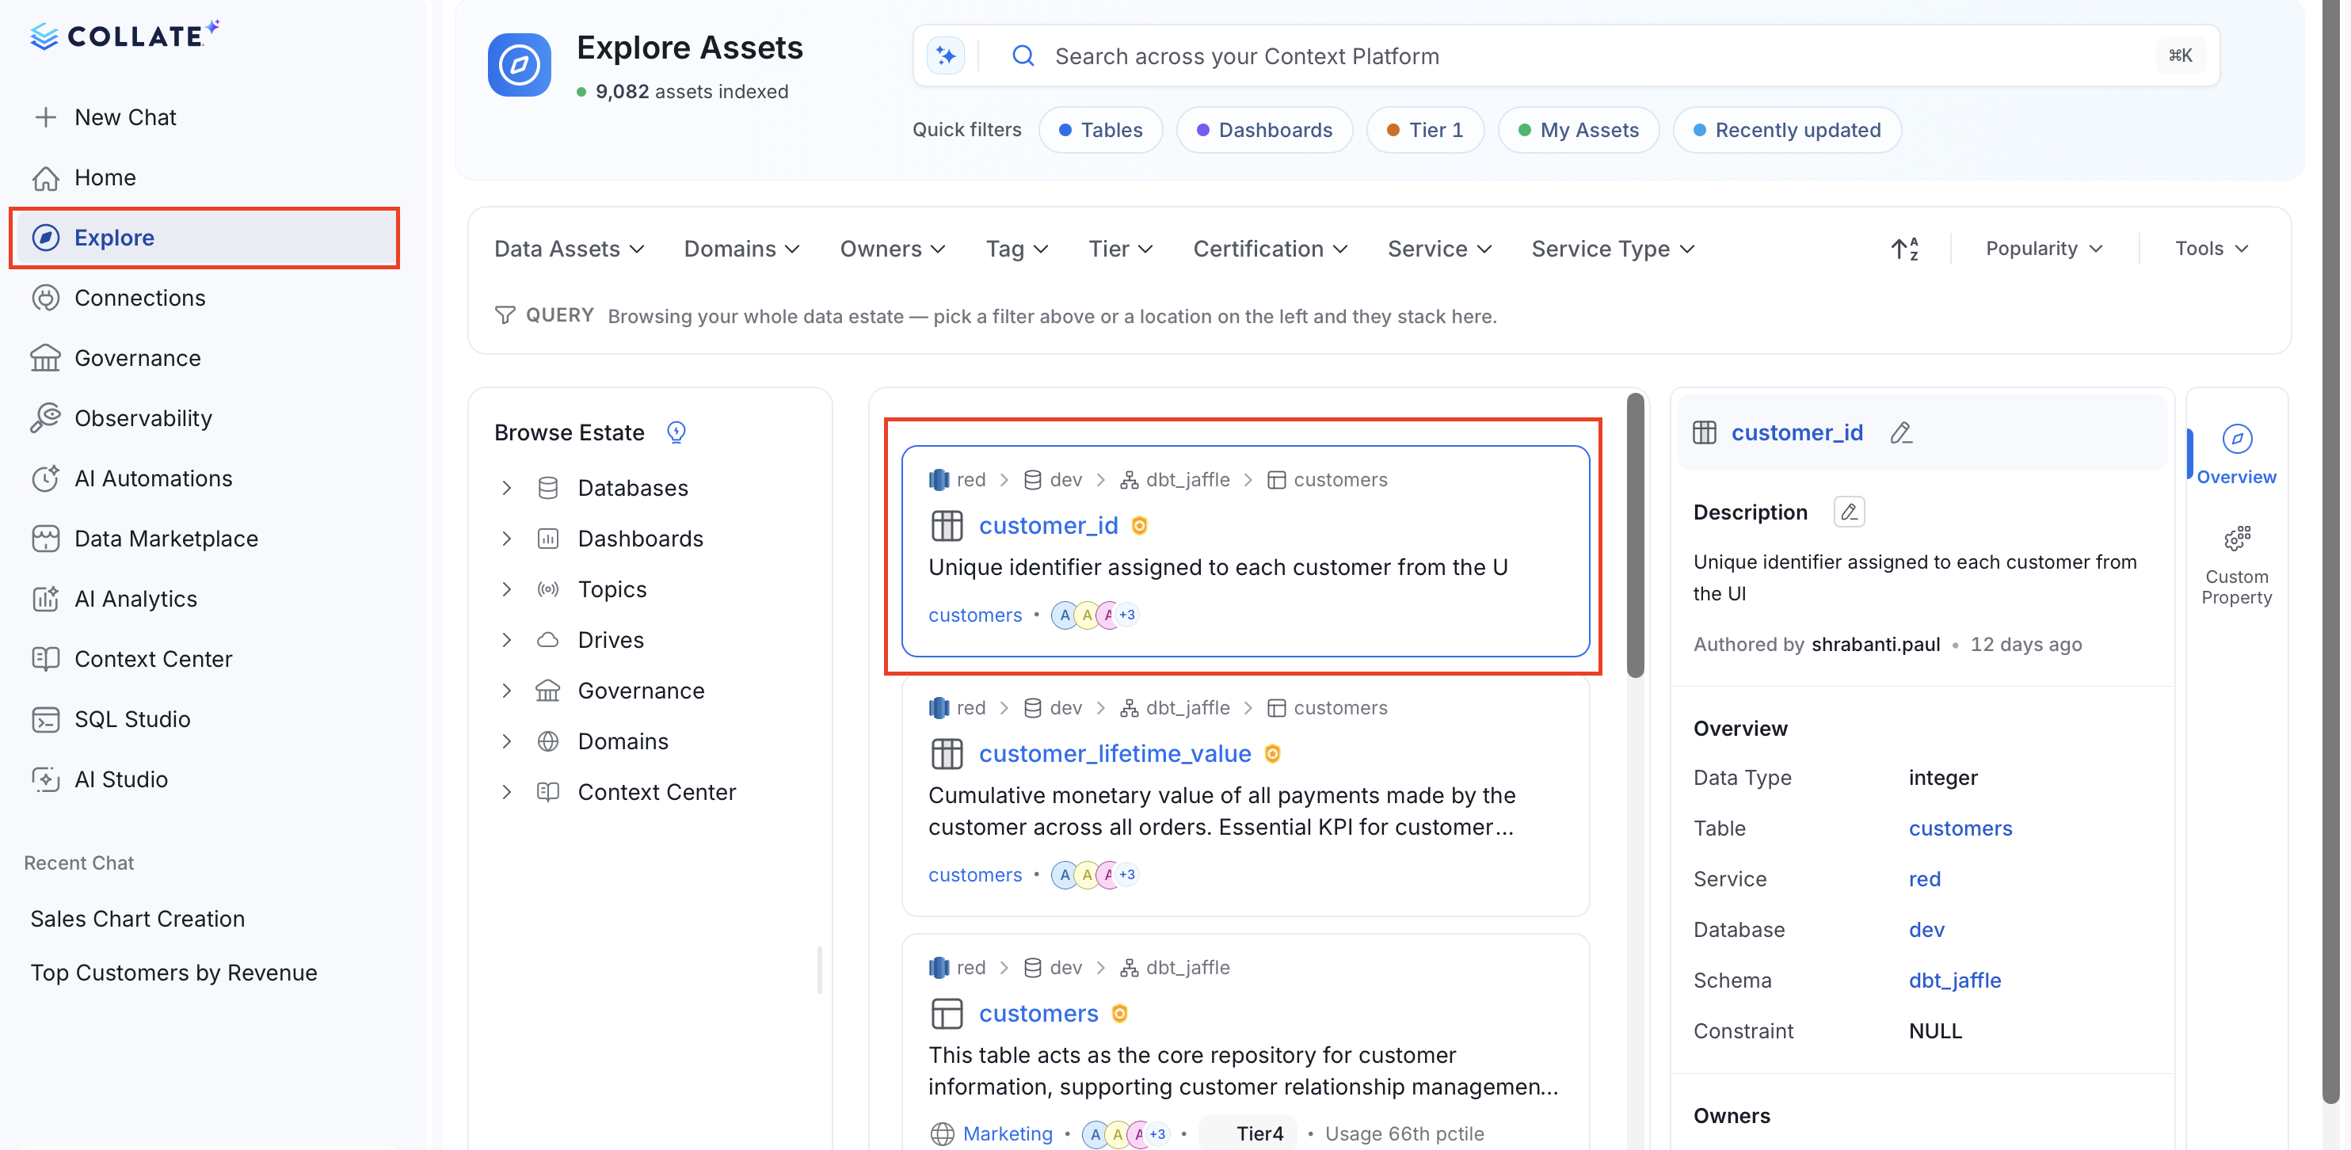Click the Collate logo
The width and height of the screenshot is (2351, 1150).
[x=125, y=35]
